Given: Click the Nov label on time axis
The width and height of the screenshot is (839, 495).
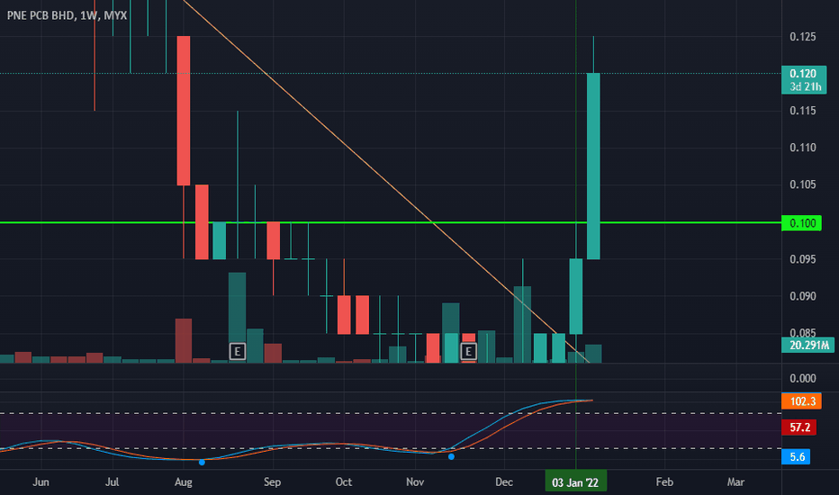Looking at the screenshot, I should (415, 482).
